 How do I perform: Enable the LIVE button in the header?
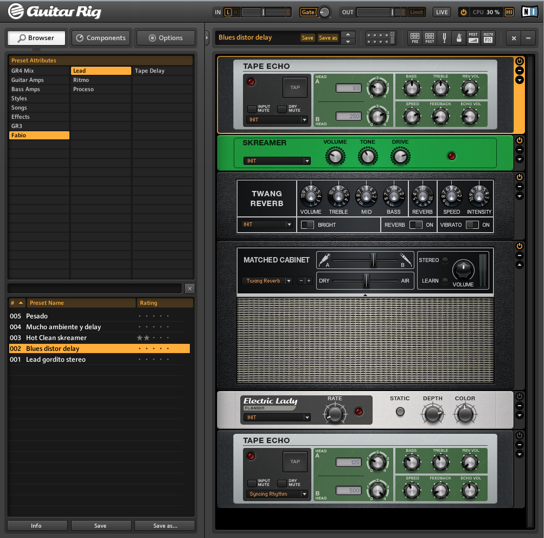tap(441, 12)
